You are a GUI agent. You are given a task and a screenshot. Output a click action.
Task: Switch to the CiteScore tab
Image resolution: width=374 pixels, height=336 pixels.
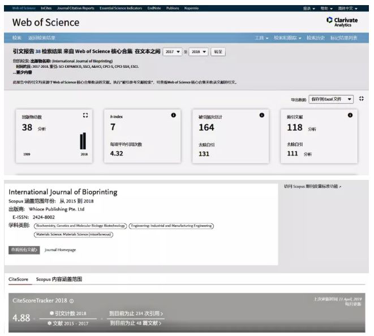coord(18,279)
